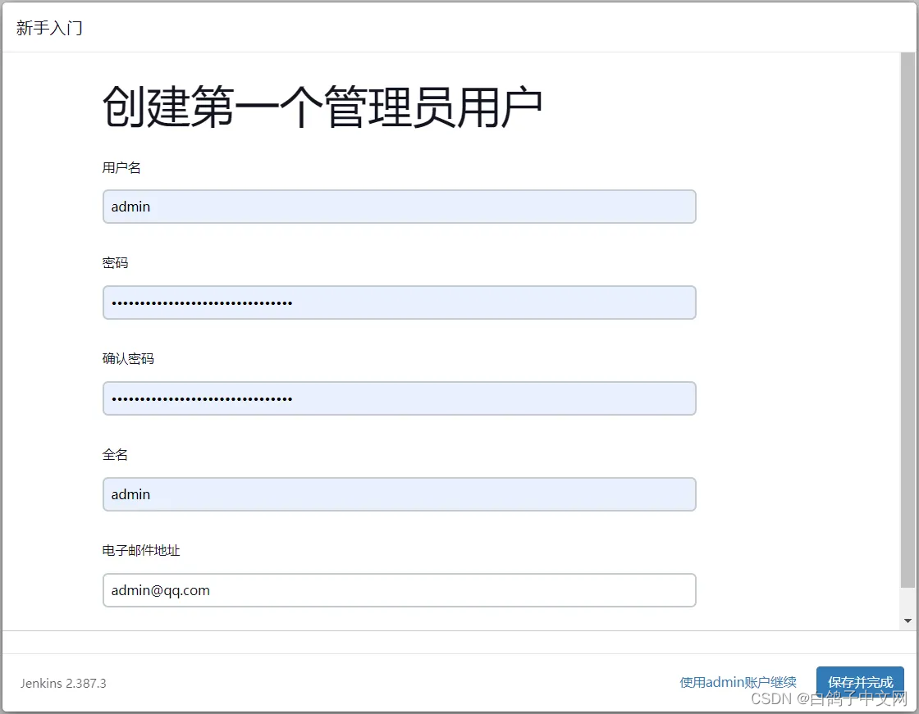Viewport: 919px width, 714px height.
Task: Click the 用户名 username input field
Action: coord(399,207)
